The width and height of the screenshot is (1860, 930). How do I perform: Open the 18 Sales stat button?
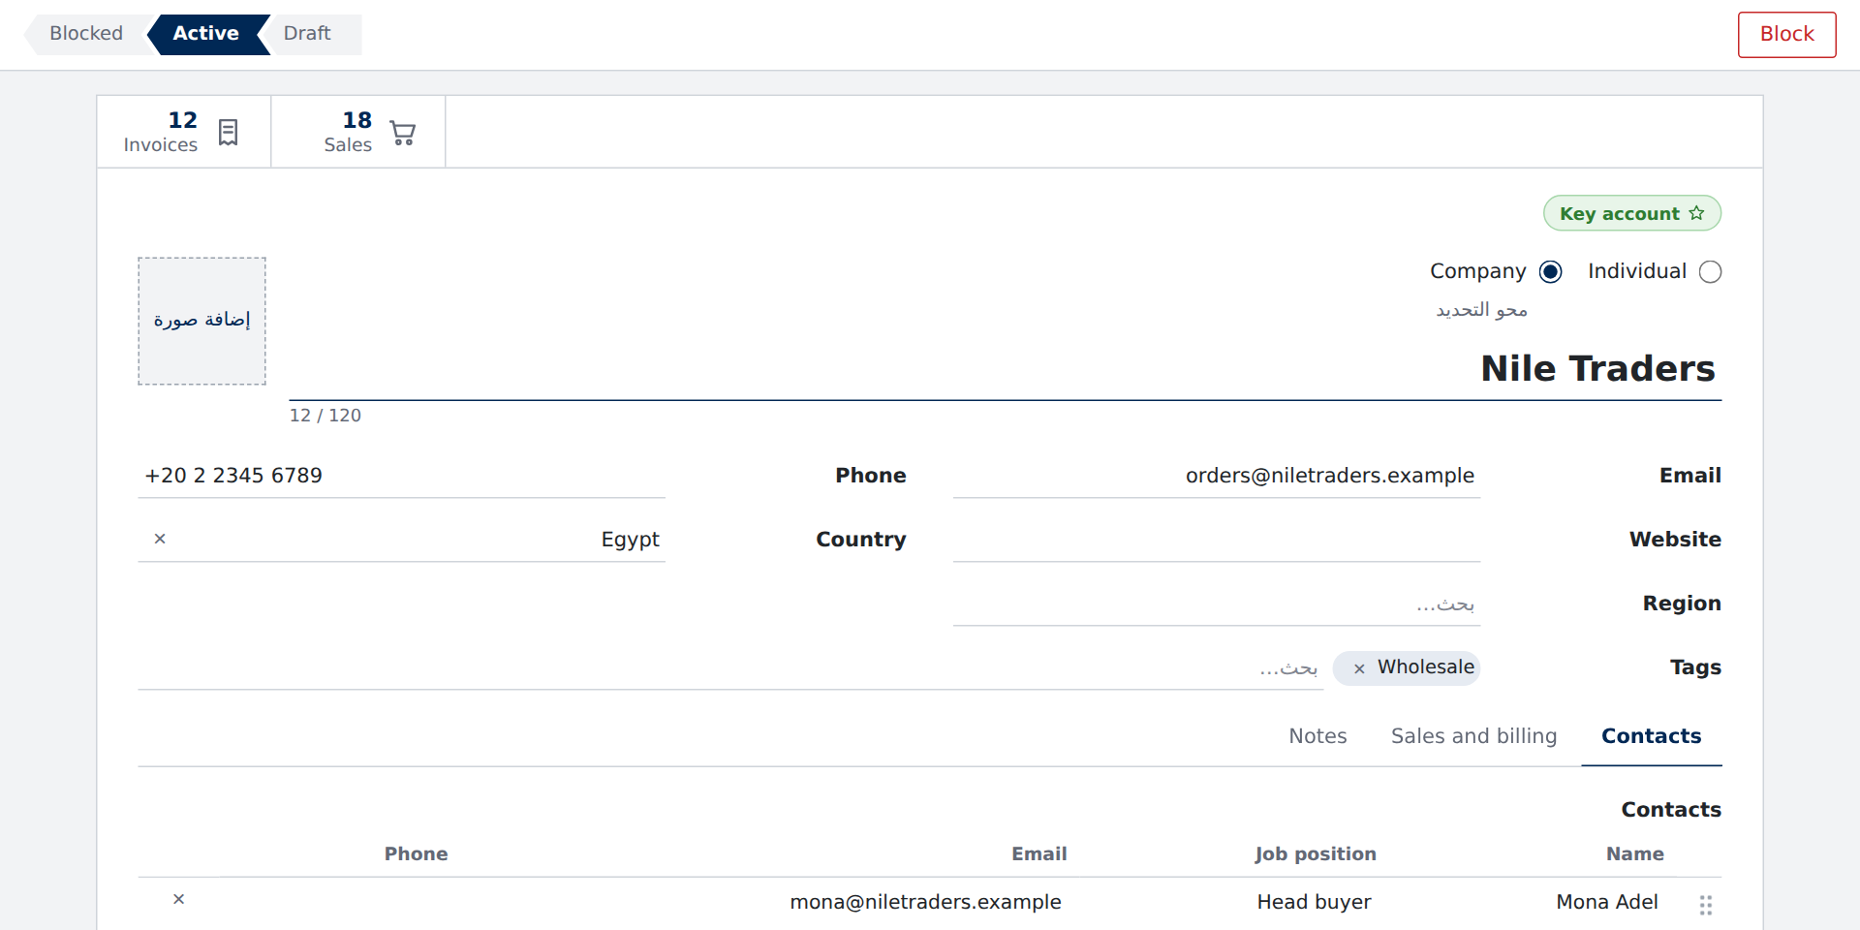click(358, 132)
